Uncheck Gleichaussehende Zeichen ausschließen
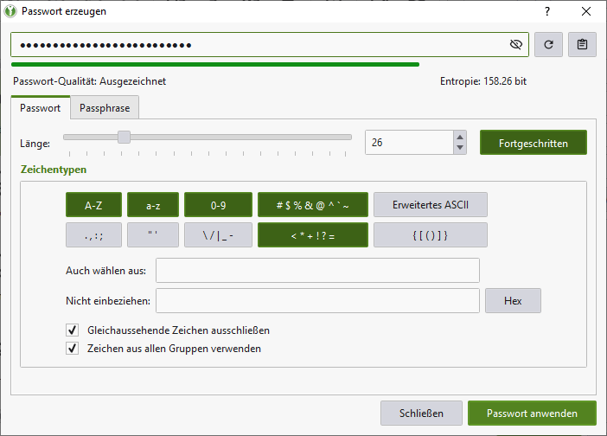Image resolution: width=607 pixels, height=436 pixels. pos(72,330)
